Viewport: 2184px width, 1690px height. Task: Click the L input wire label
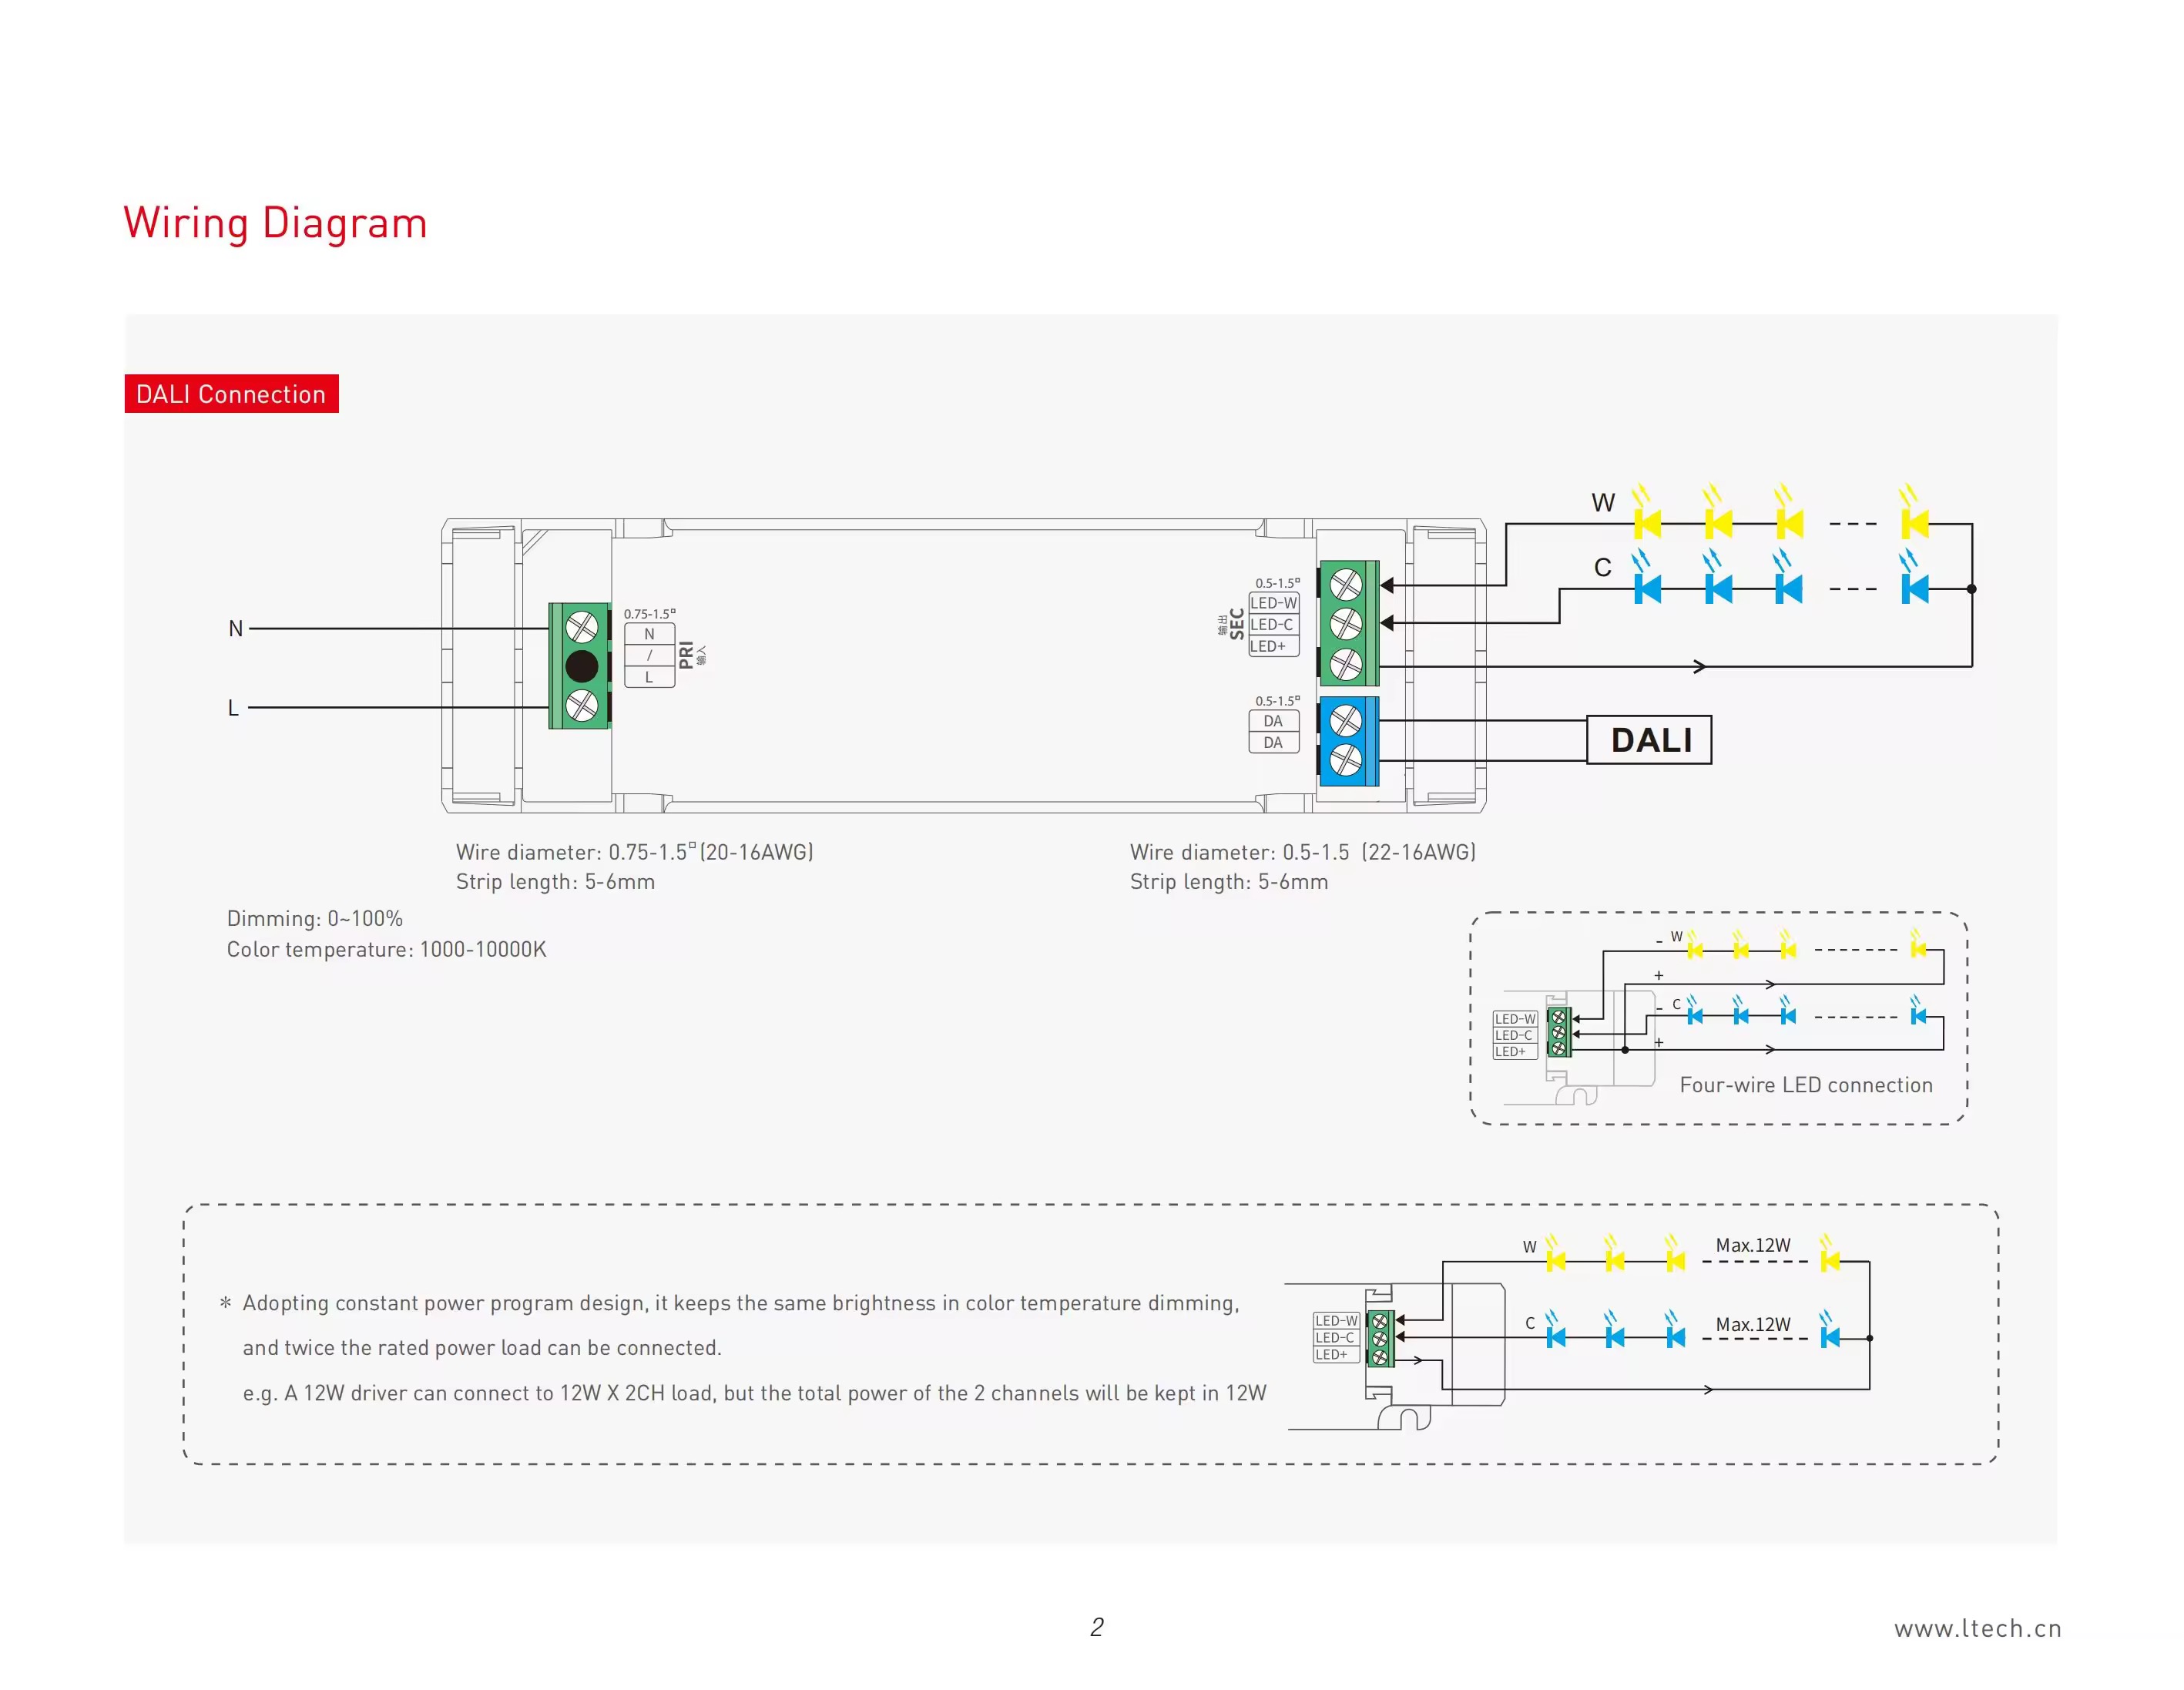pyautogui.click(x=233, y=708)
